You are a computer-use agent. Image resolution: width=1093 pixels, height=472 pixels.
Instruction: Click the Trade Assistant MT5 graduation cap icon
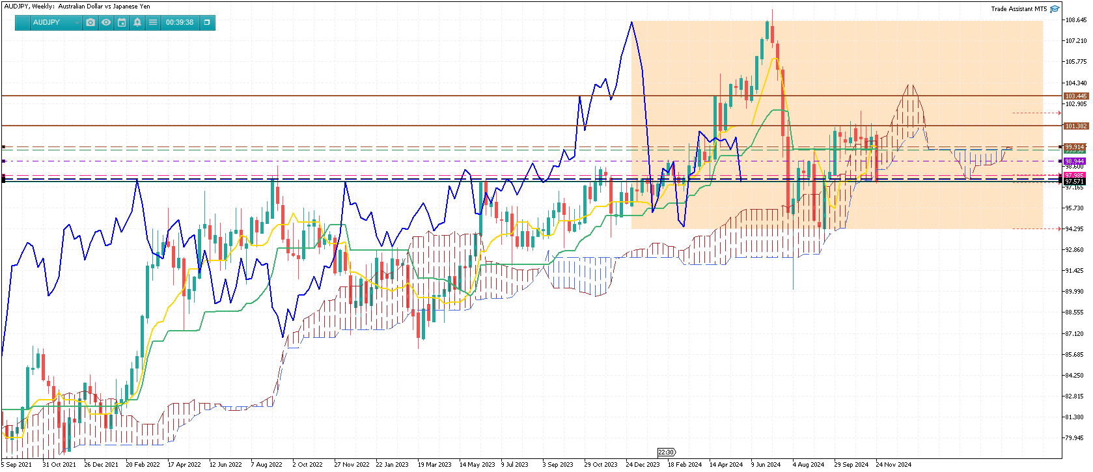click(x=1055, y=8)
